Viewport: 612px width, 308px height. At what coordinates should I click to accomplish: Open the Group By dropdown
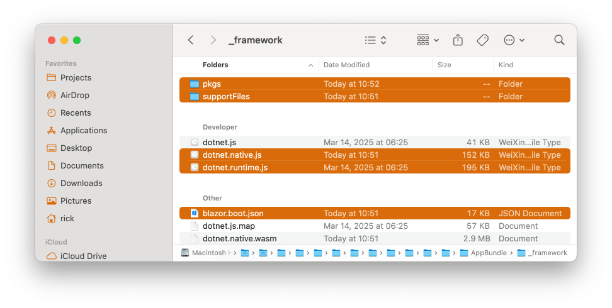coord(428,40)
